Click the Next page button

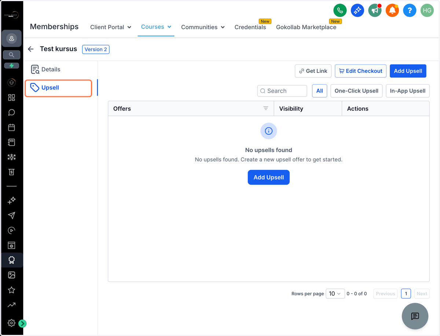click(422, 294)
